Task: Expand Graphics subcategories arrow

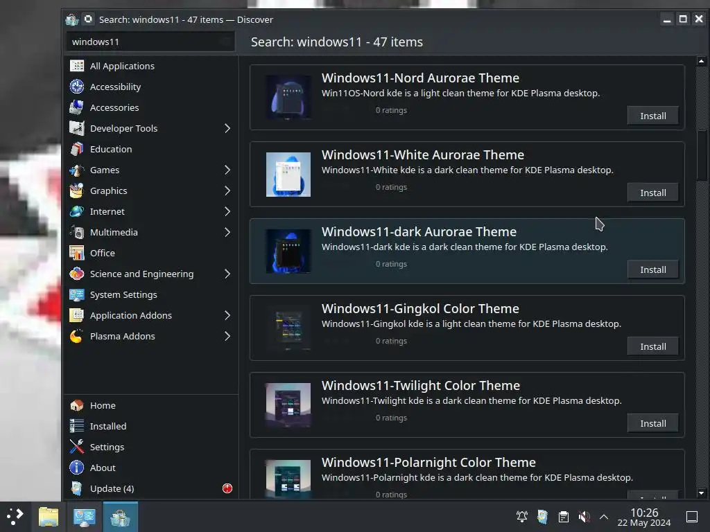Action: [227, 191]
